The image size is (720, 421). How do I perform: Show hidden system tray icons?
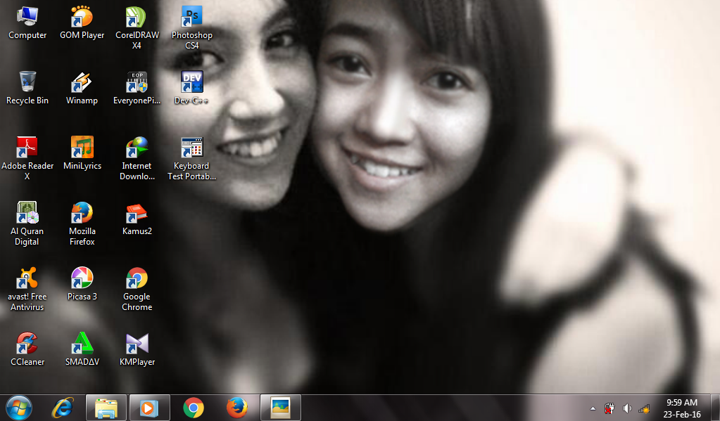(593, 408)
